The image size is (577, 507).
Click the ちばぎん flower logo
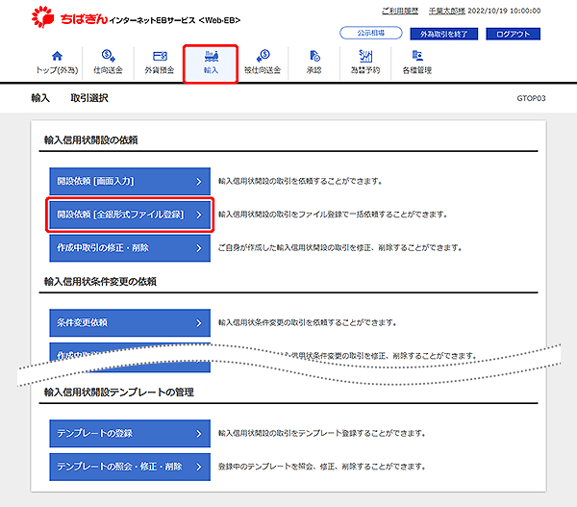click(x=42, y=17)
